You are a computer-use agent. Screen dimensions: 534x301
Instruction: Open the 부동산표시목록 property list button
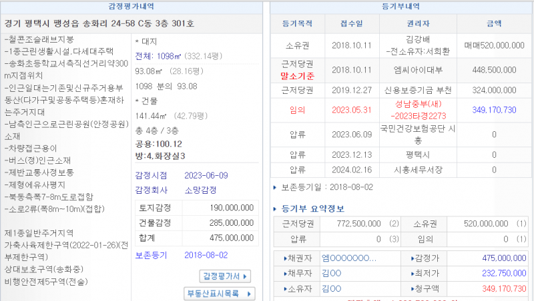click(x=219, y=293)
